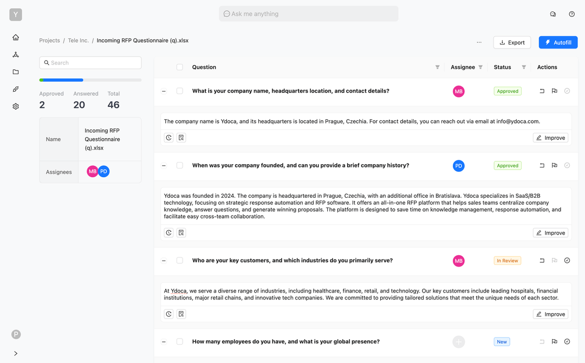Check the box for the company founded question

coord(180,166)
